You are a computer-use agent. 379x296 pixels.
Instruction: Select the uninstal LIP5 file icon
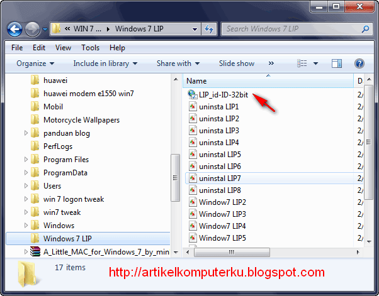[x=193, y=154]
